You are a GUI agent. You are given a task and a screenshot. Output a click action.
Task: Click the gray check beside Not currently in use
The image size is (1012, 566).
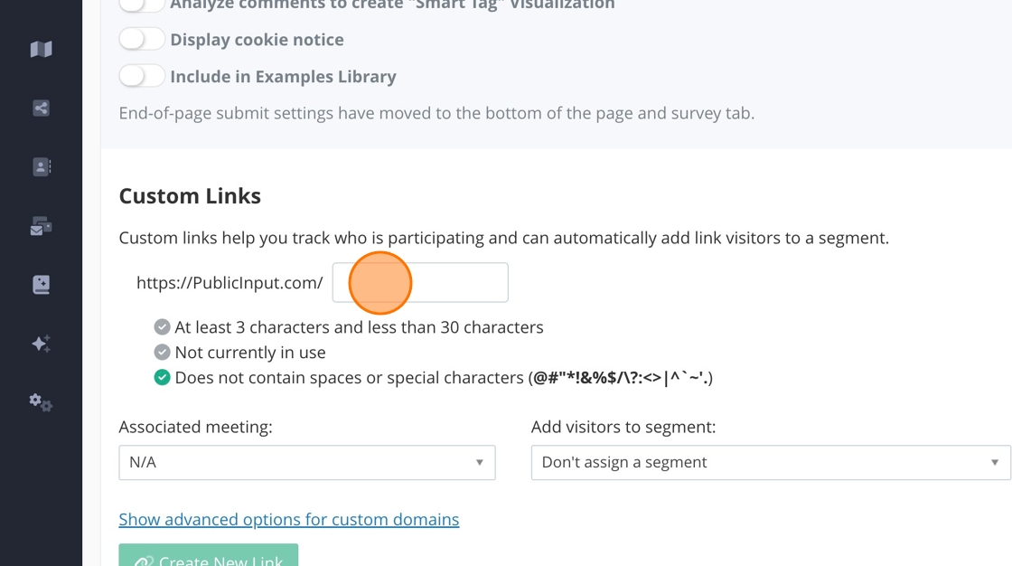click(163, 353)
